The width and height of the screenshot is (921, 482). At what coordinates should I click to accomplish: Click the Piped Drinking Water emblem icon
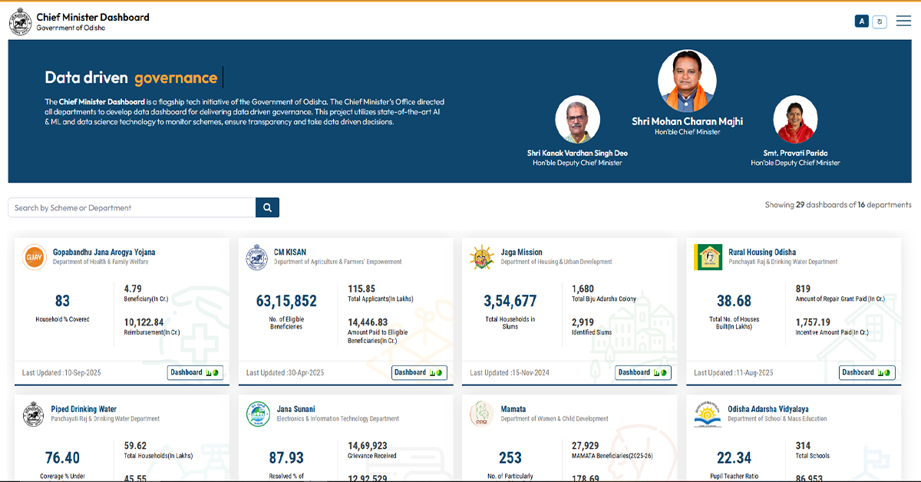[34, 414]
